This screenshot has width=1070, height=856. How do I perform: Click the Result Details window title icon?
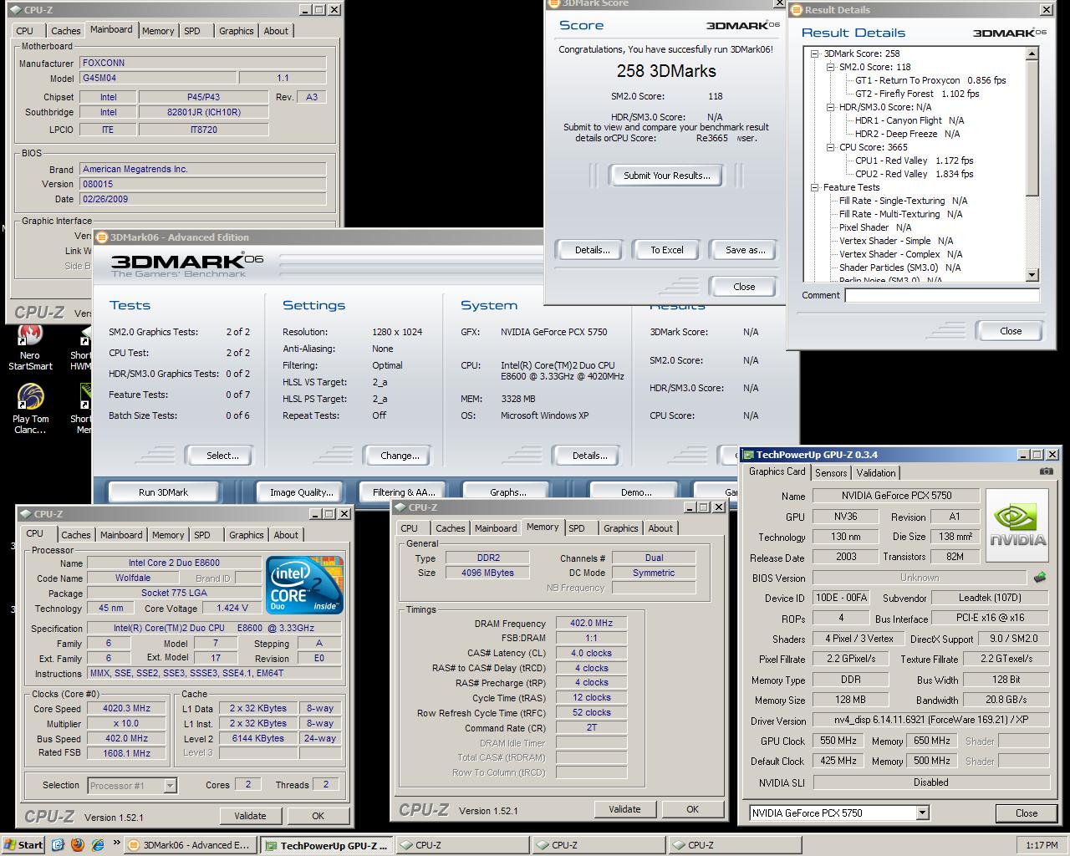(x=796, y=10)
